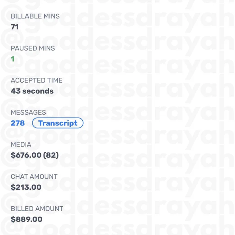
Task: Click the word AMOUNT in BILLED AMOUNT
Action: click(49, 209)
